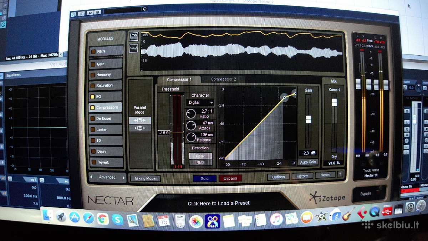Toggle the Gate module enable light

point(93,64)
